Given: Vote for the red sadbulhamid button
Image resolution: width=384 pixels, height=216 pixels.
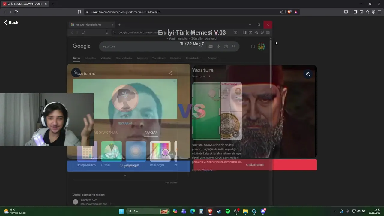Looking at the screenshot, I should 255,165.
